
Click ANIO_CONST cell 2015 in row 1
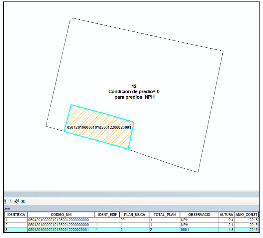[x=246, y=220]
